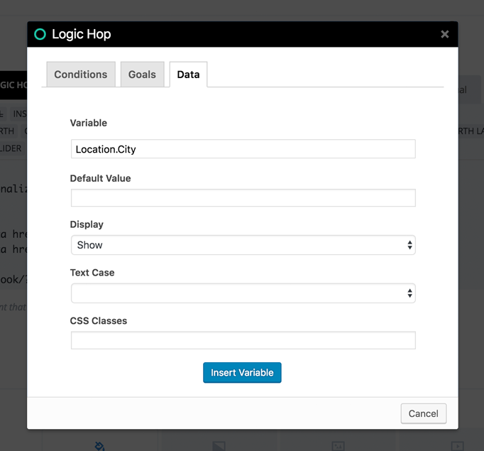Open the Goals tab
484x451 pixels.
coord(142,75)
